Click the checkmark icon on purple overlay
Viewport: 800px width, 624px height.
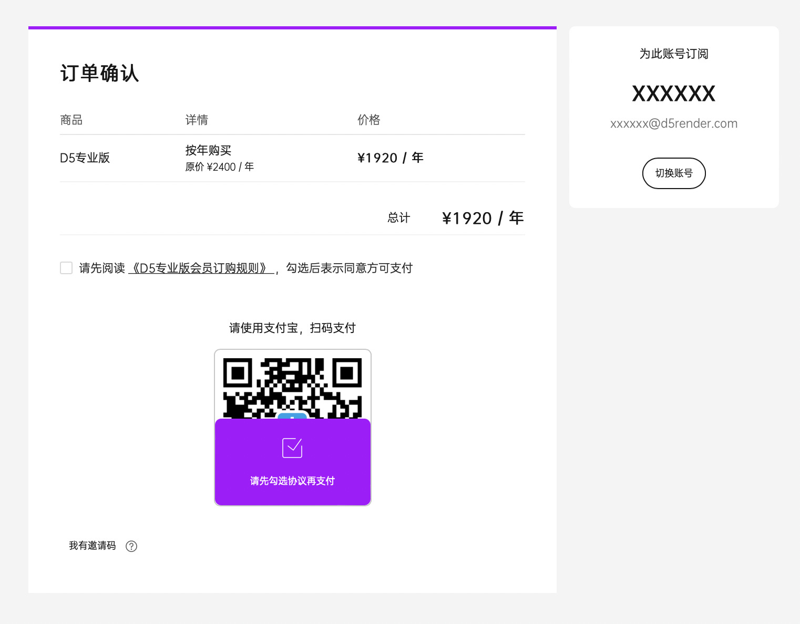point(292,448)
